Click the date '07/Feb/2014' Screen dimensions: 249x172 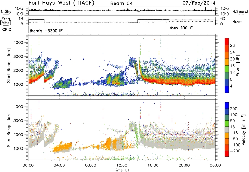point(199,3)
